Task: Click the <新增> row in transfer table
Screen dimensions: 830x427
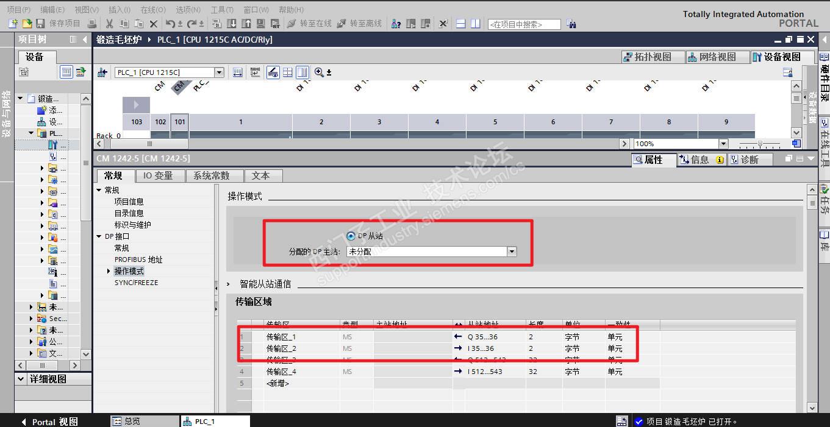Action: coord(448,383)
